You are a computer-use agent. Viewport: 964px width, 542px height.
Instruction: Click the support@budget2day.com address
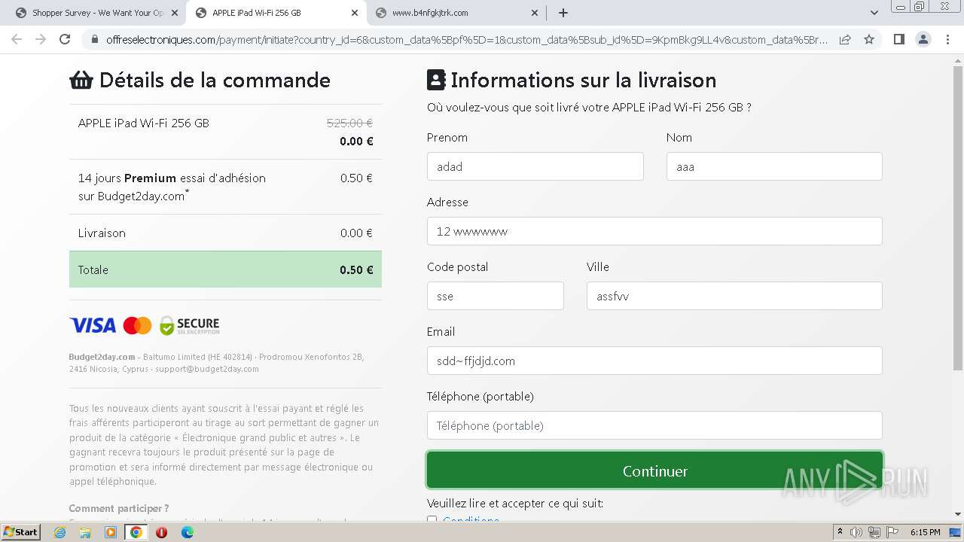(207, 369)
